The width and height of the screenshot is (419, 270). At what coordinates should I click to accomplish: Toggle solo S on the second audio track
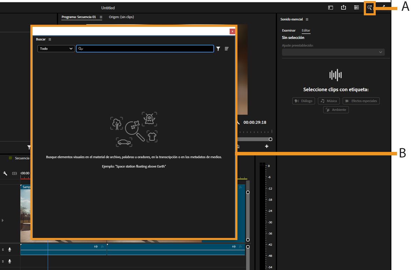coord(3,261)
